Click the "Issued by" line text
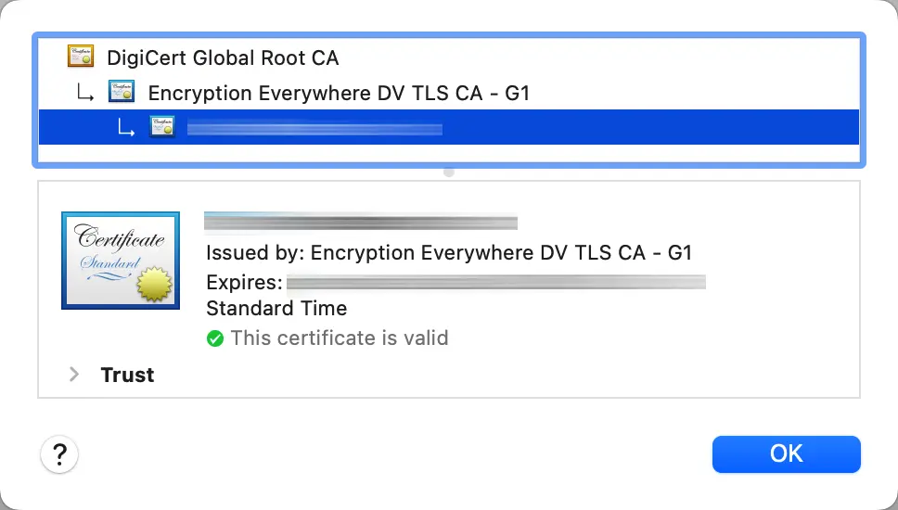 pyautogui.click(x=449, y=252)
